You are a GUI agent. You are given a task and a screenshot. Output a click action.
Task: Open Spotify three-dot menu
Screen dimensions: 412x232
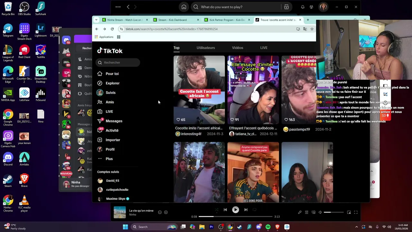pyautogui.click(x=118, y=7)
